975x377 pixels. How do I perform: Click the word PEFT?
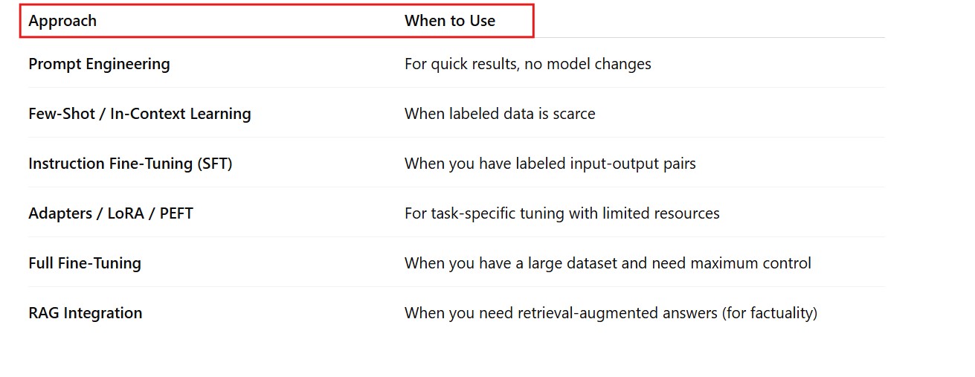(x=176, y=213)
